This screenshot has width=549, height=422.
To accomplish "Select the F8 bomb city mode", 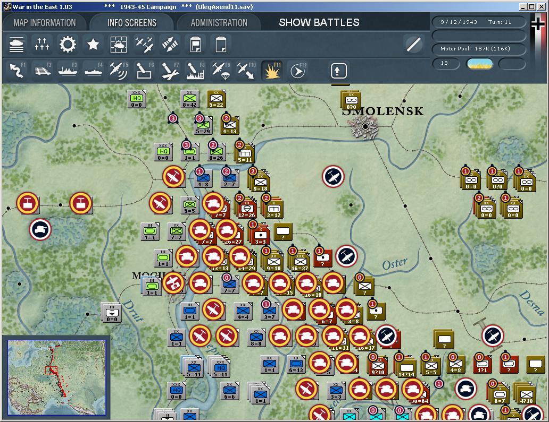I will tap(195, 70).
